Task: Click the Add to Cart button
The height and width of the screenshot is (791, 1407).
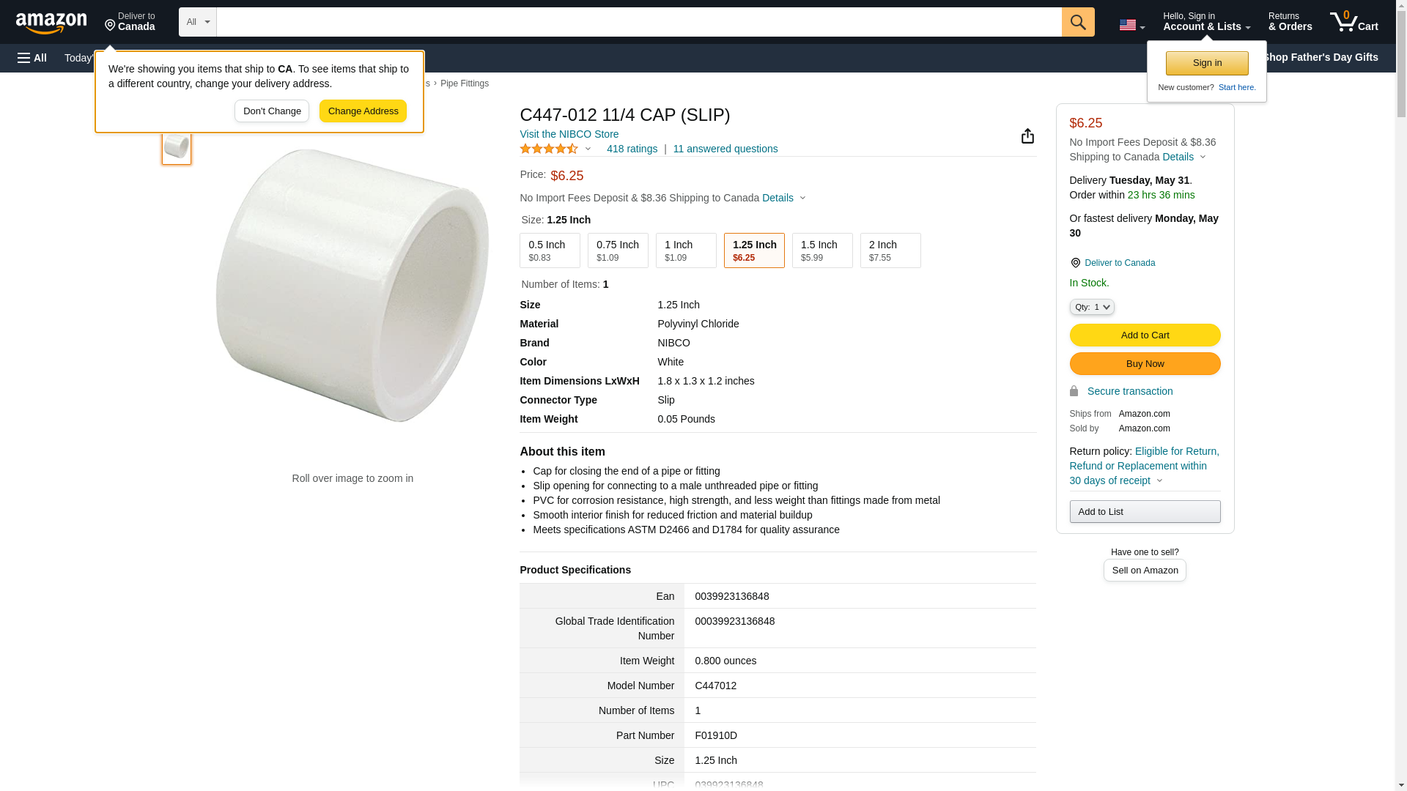Action: (x=1145, y=335)
